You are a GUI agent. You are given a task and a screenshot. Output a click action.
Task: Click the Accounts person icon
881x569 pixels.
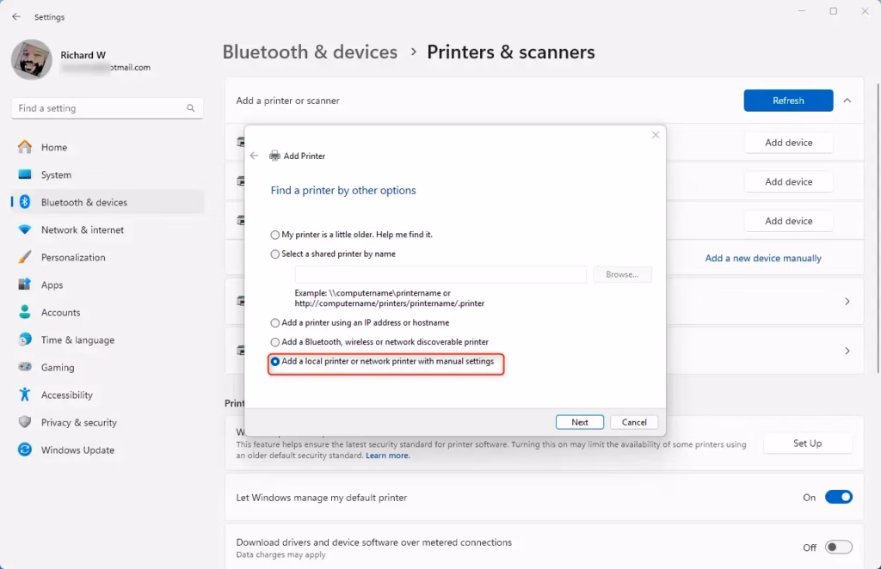point(25,312)
